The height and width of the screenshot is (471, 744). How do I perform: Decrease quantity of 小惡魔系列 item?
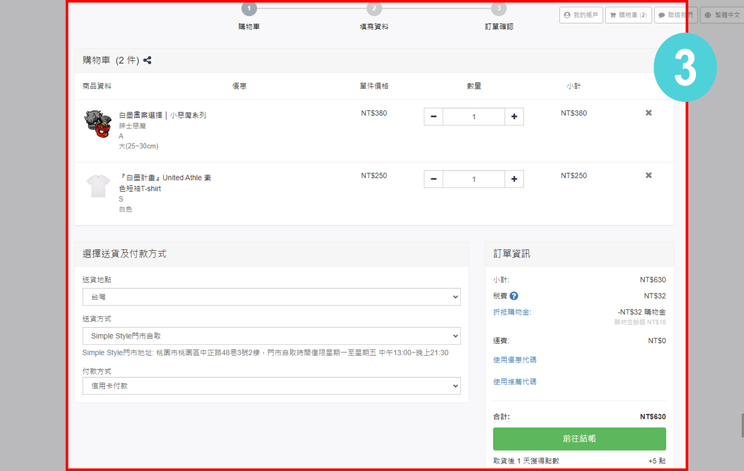pos(433,117)
